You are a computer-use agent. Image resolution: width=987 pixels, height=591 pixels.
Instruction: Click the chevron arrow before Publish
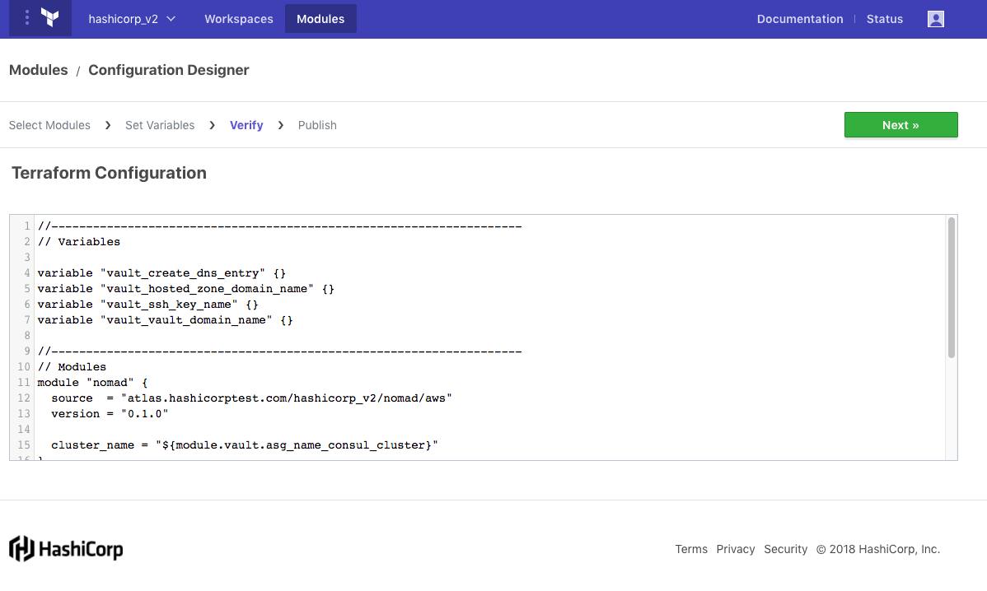(x=281, y=125)
